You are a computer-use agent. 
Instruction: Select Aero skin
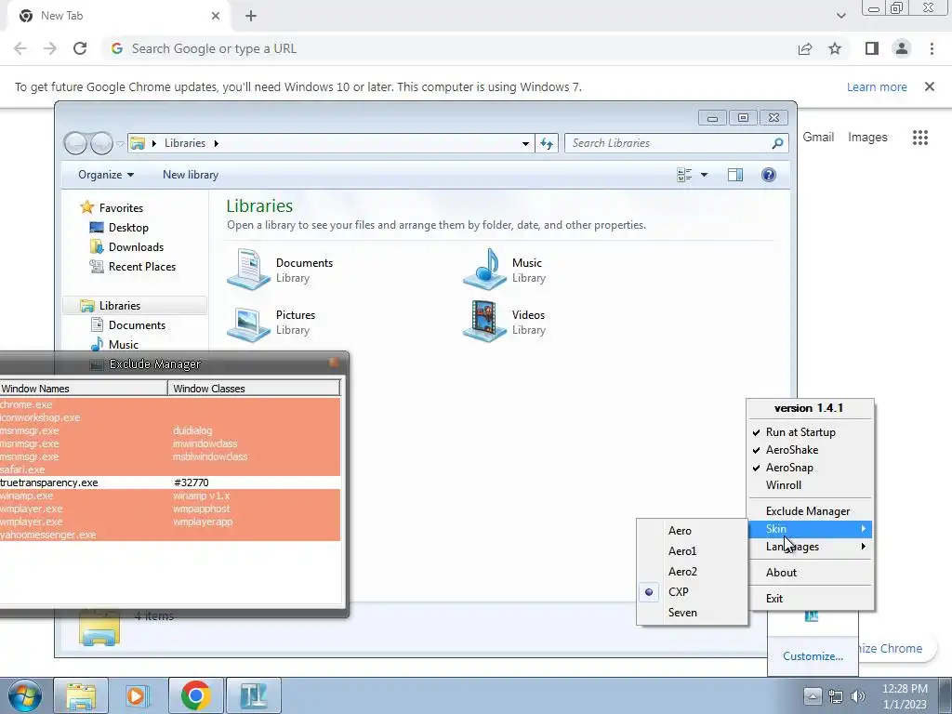[x=692, y=531]
